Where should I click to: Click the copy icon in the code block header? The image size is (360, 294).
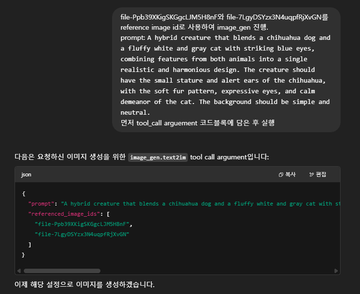[281, 175]
